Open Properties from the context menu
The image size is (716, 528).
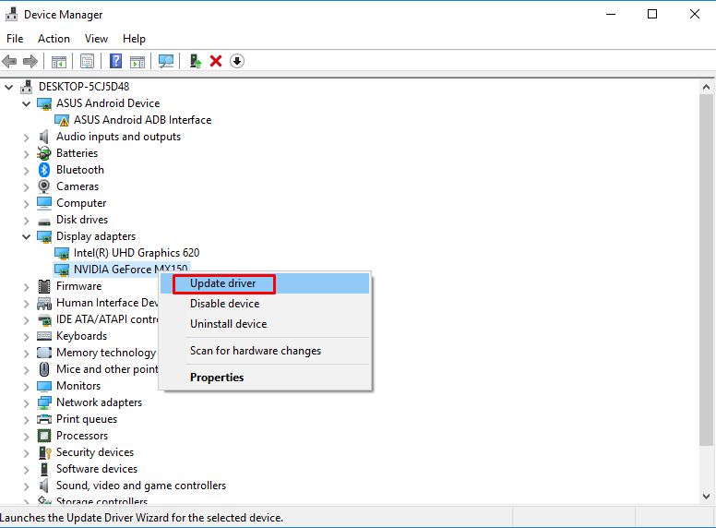(217, 378)
